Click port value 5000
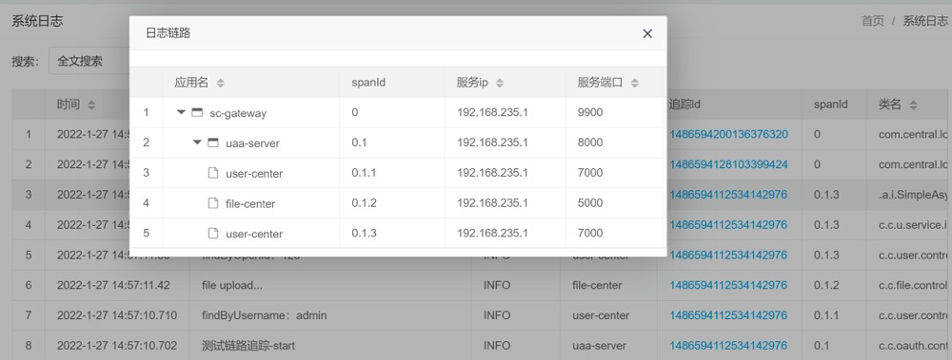This screenshot has height=360, width=952. [590, 203]
